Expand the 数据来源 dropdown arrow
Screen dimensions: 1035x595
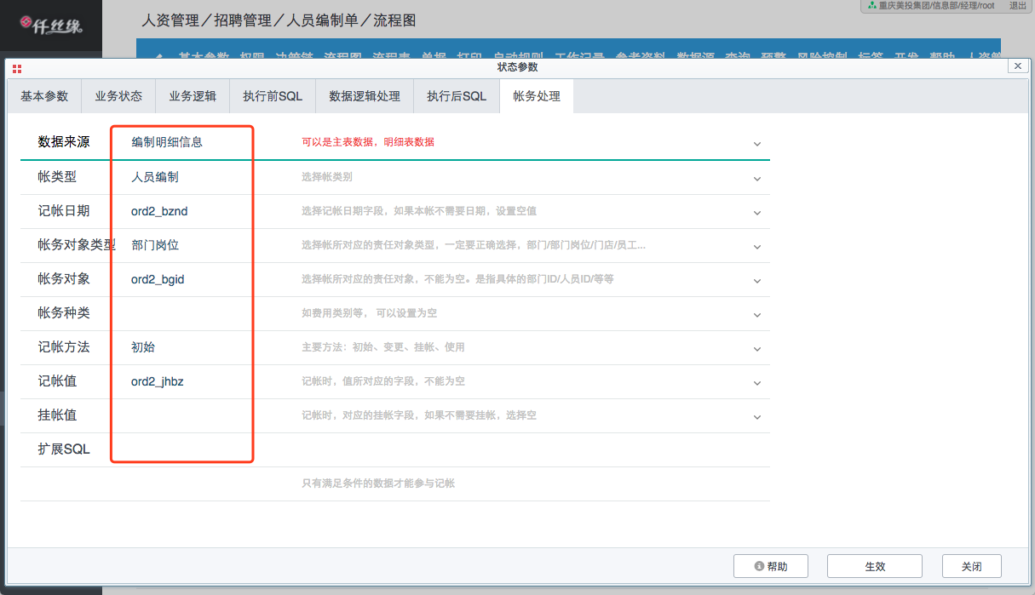coord(756,144)
